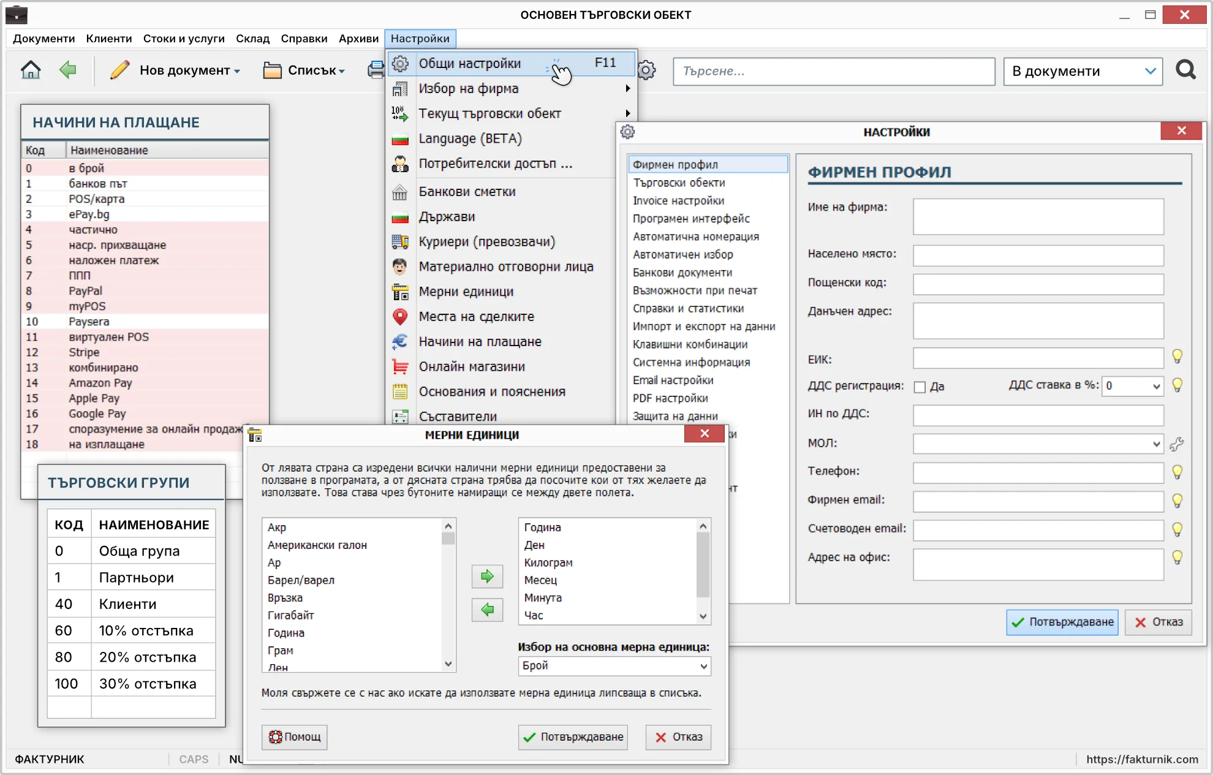Open the Справки menu
This screenshot has width=1213, height=775.
point(304,39)
